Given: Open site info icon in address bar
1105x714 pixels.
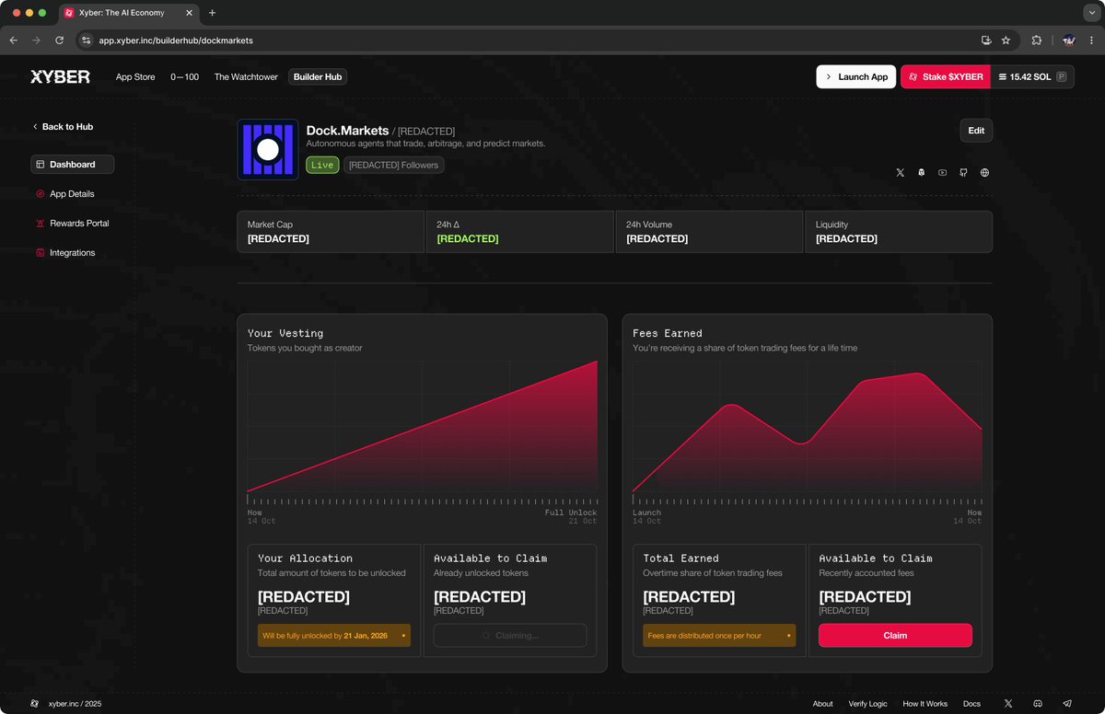Looking at the screenshot, I should [87, 40].
